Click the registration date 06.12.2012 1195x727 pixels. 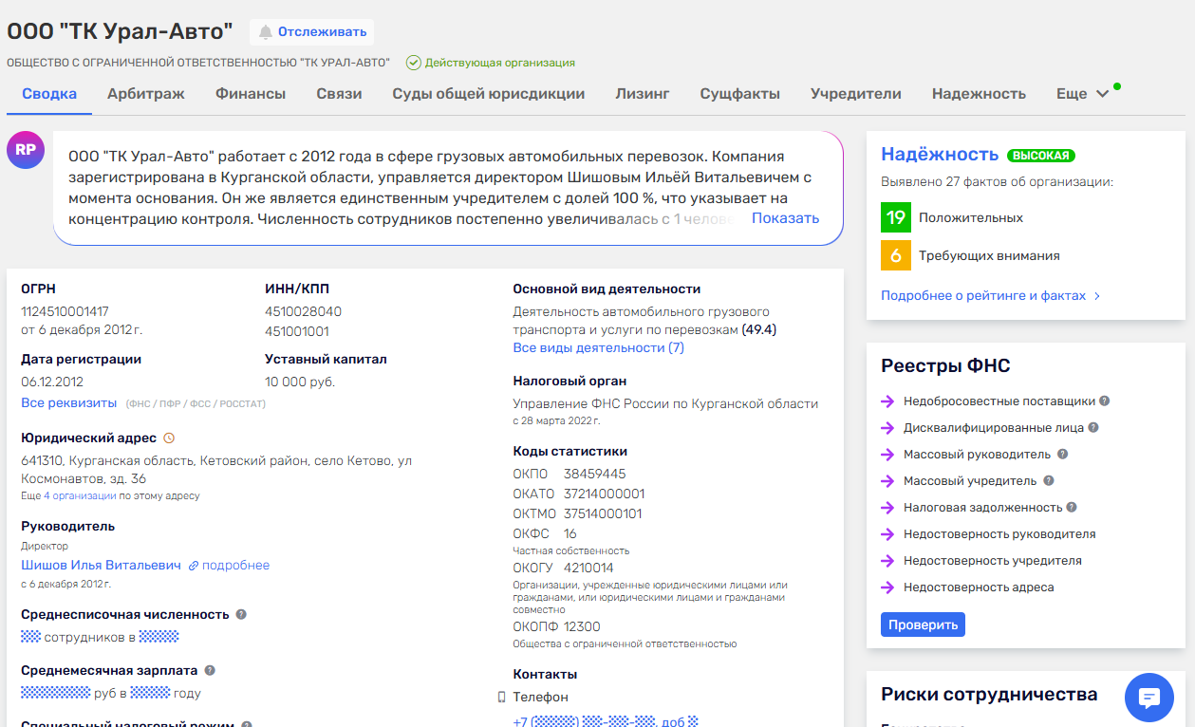pos(52,382)
